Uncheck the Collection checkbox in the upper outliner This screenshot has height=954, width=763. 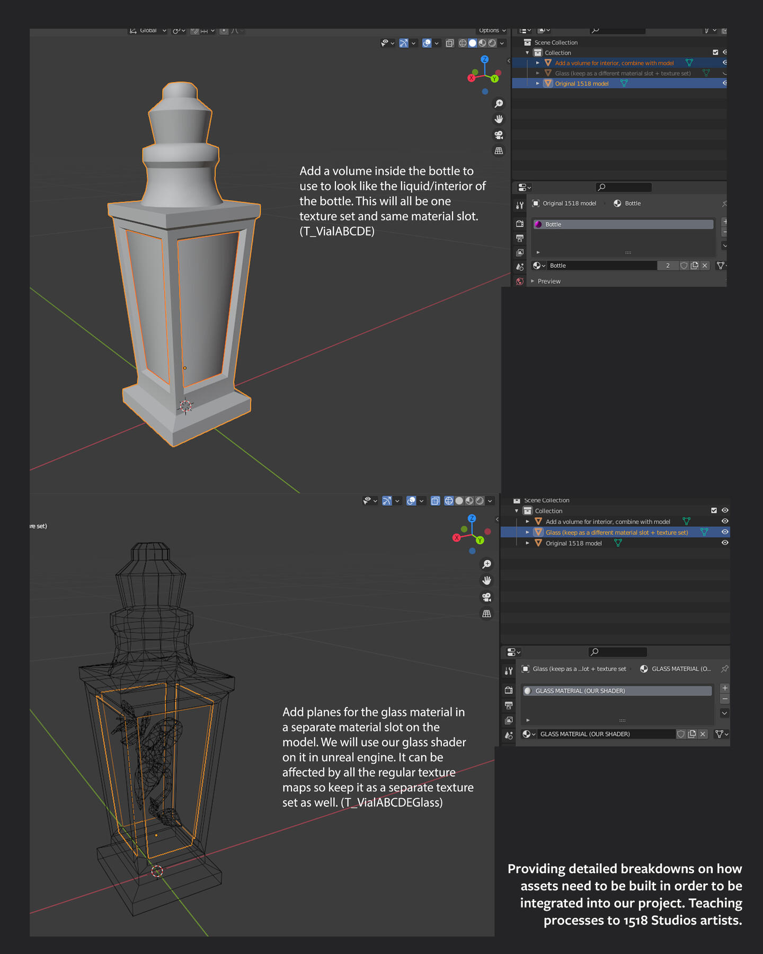click(715, 52)
